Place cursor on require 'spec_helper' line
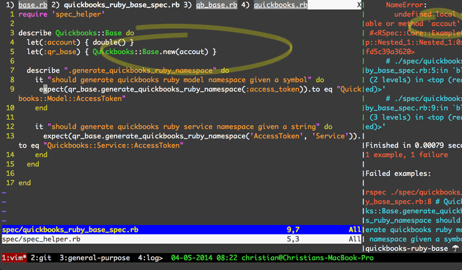The image size is (462, 270). pos(61,14)
